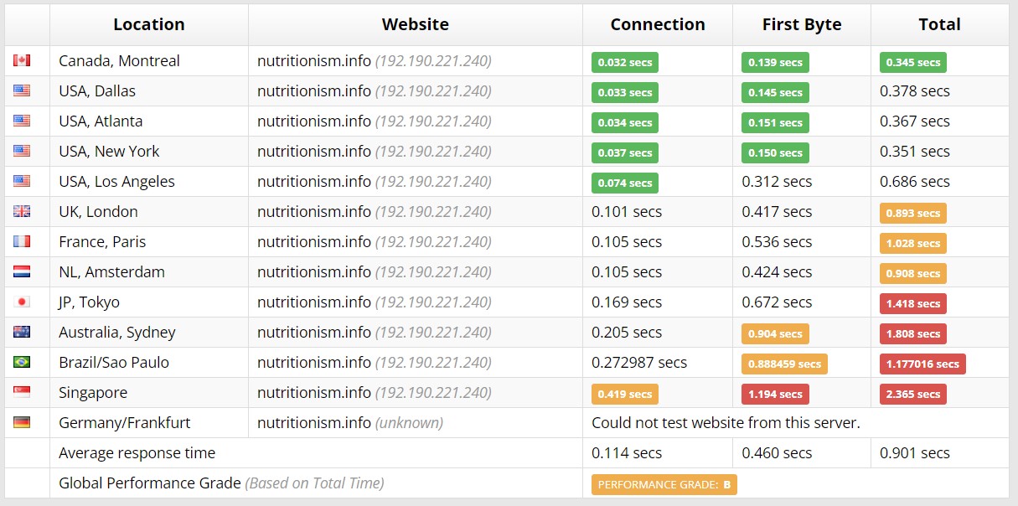Click the First Byte column header
1018x506 pixels.
pos(802,25)
